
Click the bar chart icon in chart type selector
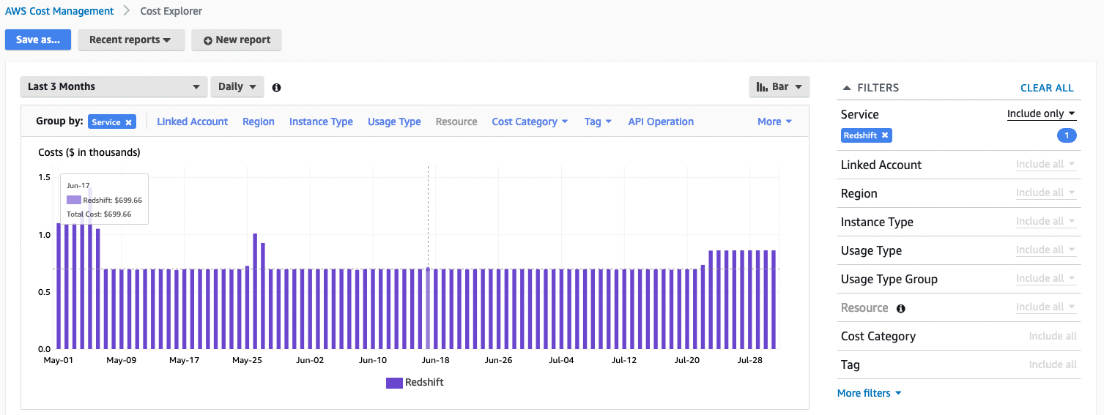click(762, 86)
